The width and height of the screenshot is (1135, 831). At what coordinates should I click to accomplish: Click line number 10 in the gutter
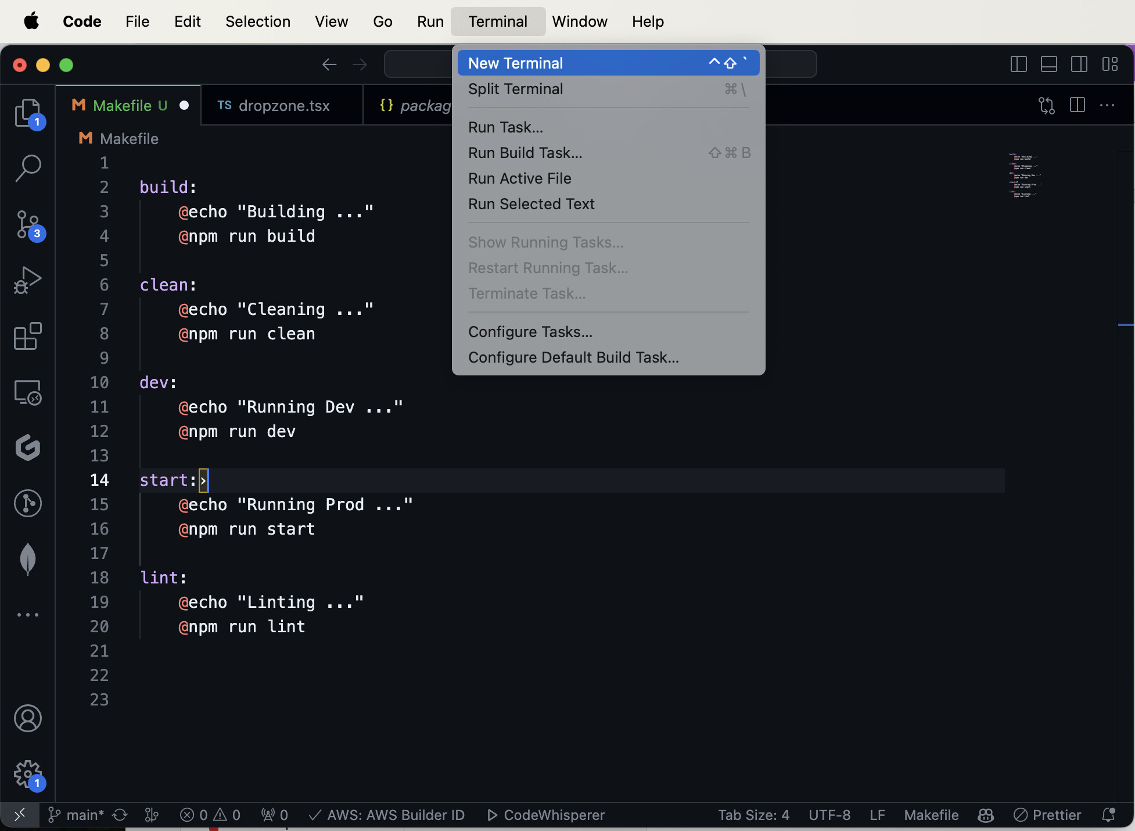tap(99, 382)
